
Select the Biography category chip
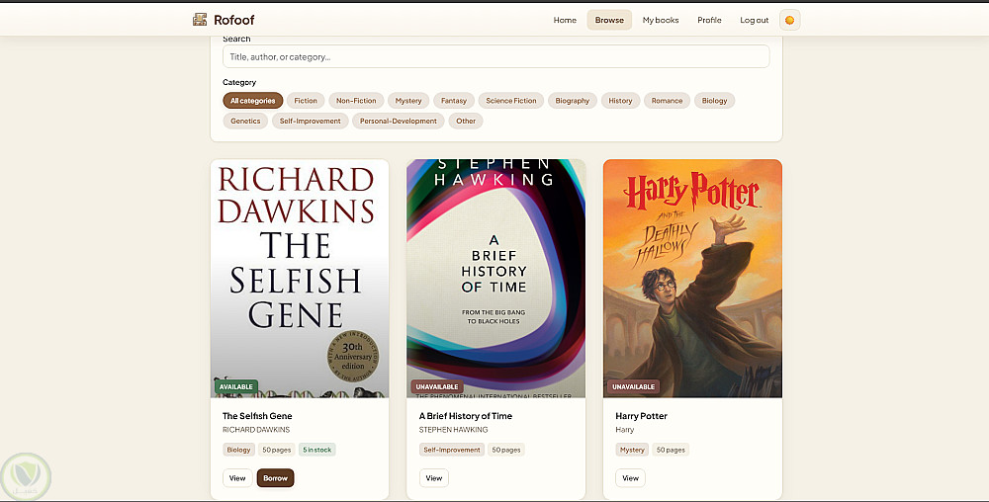pos(572,101)
